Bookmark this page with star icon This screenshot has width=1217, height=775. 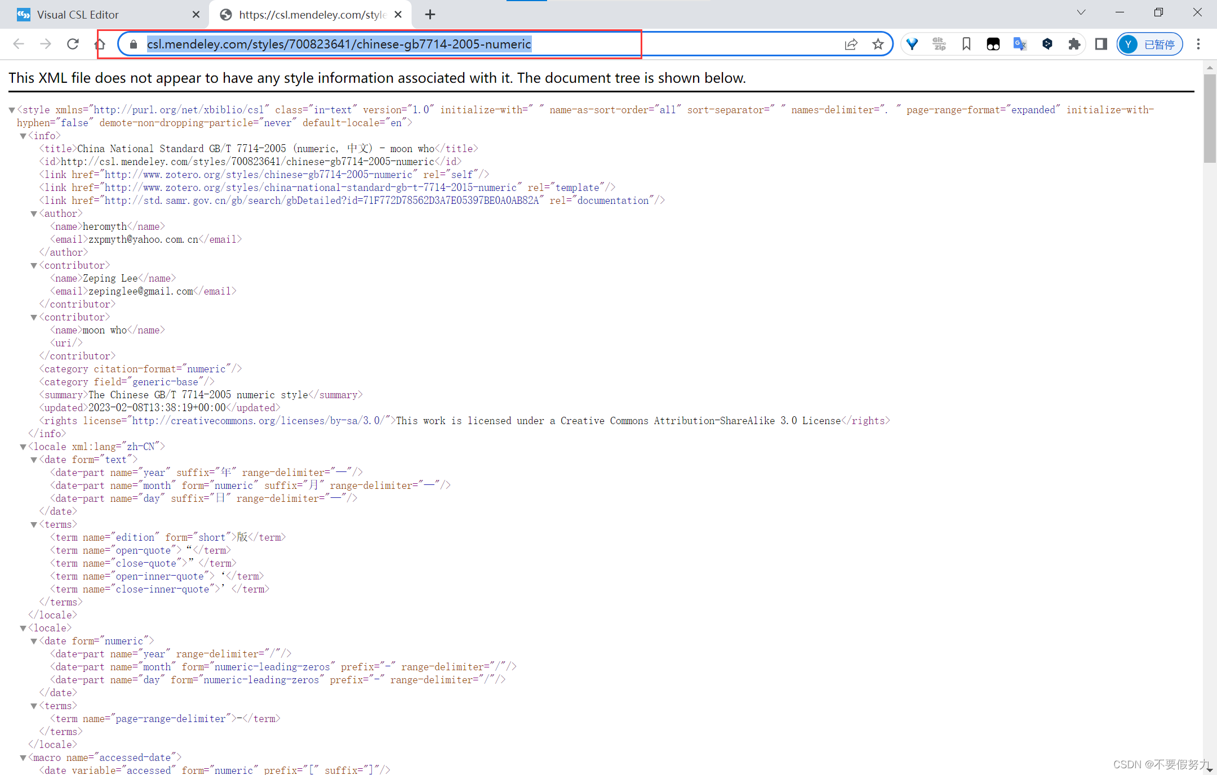(878, 44)
